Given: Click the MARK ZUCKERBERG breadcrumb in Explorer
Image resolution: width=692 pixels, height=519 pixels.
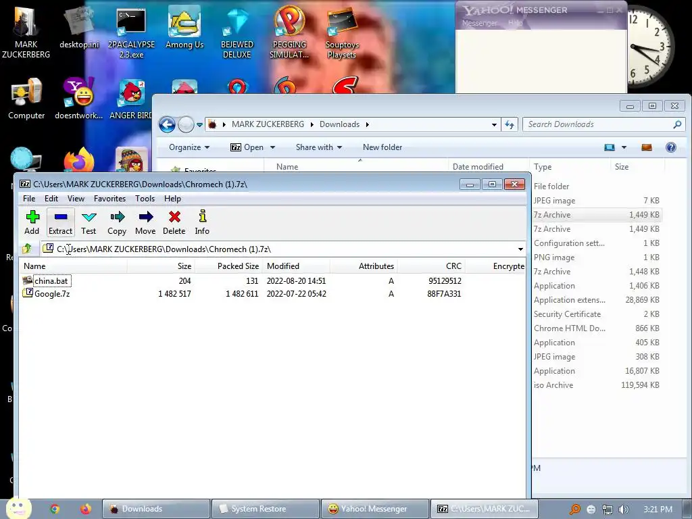Looking at the screenshot, I should 268,124.
